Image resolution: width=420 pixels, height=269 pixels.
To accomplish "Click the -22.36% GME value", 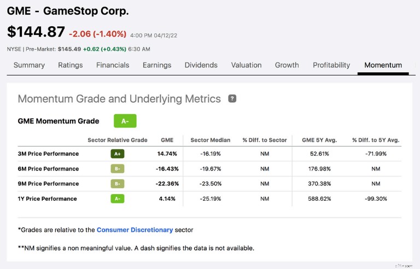I will (x=167, y=184).
